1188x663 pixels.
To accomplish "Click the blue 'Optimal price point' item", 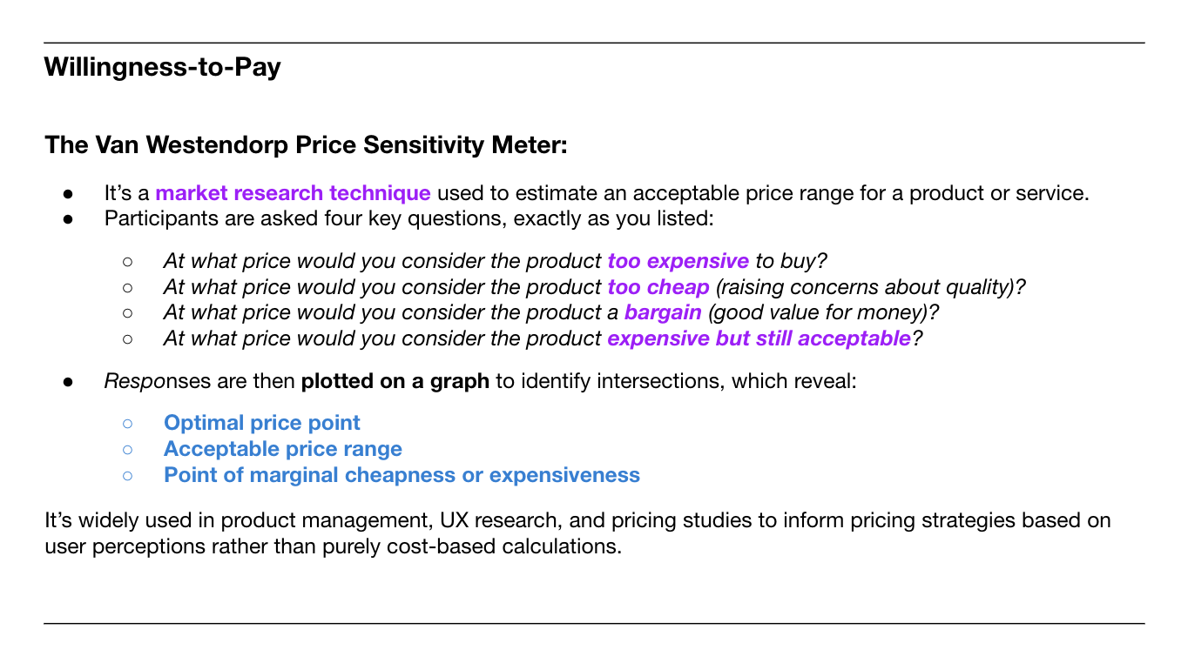I will 262,423.
